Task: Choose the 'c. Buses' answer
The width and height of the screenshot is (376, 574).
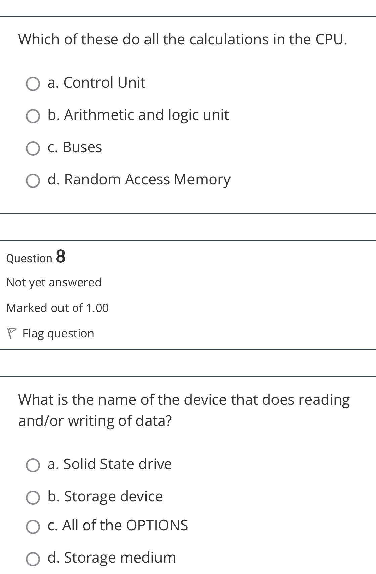Action: (33, 148)
